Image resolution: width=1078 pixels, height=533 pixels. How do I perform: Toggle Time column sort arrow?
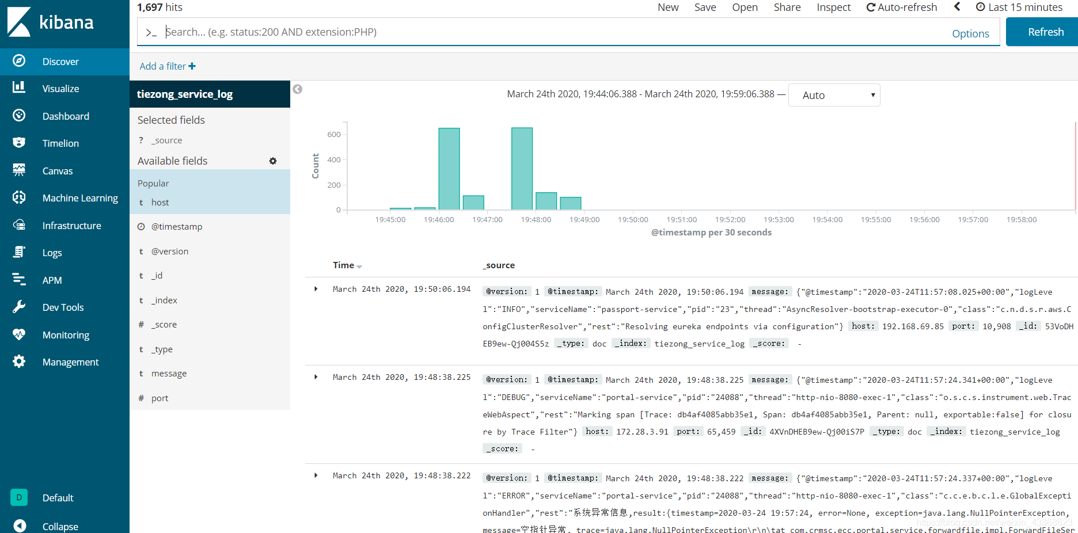pos(359,266)
